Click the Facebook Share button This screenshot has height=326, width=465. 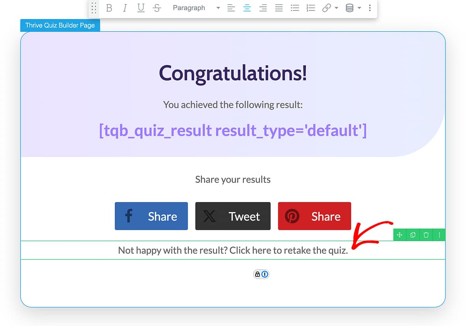151,216
